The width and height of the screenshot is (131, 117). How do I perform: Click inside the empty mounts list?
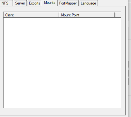pos(62,63)
